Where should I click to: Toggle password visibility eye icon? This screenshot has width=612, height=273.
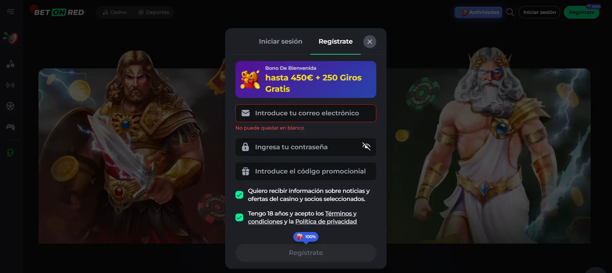pos(366,146)
